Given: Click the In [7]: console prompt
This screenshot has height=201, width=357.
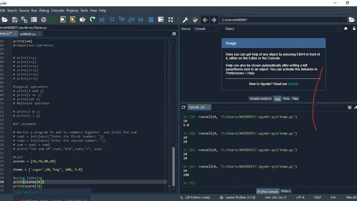Looking at the screenshot, I should [x=190, y=183].
